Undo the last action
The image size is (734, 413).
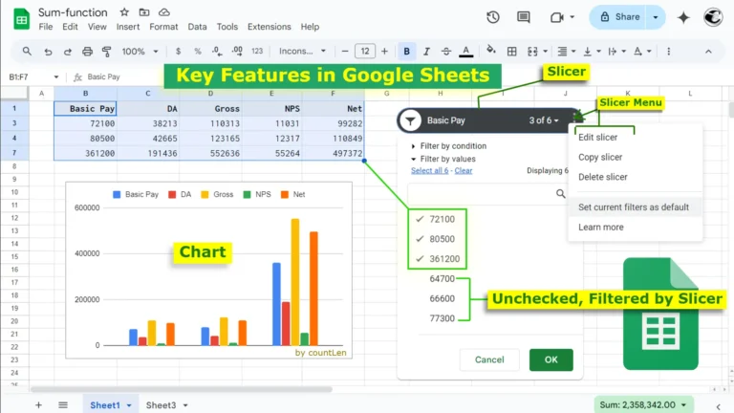point(48,52)
